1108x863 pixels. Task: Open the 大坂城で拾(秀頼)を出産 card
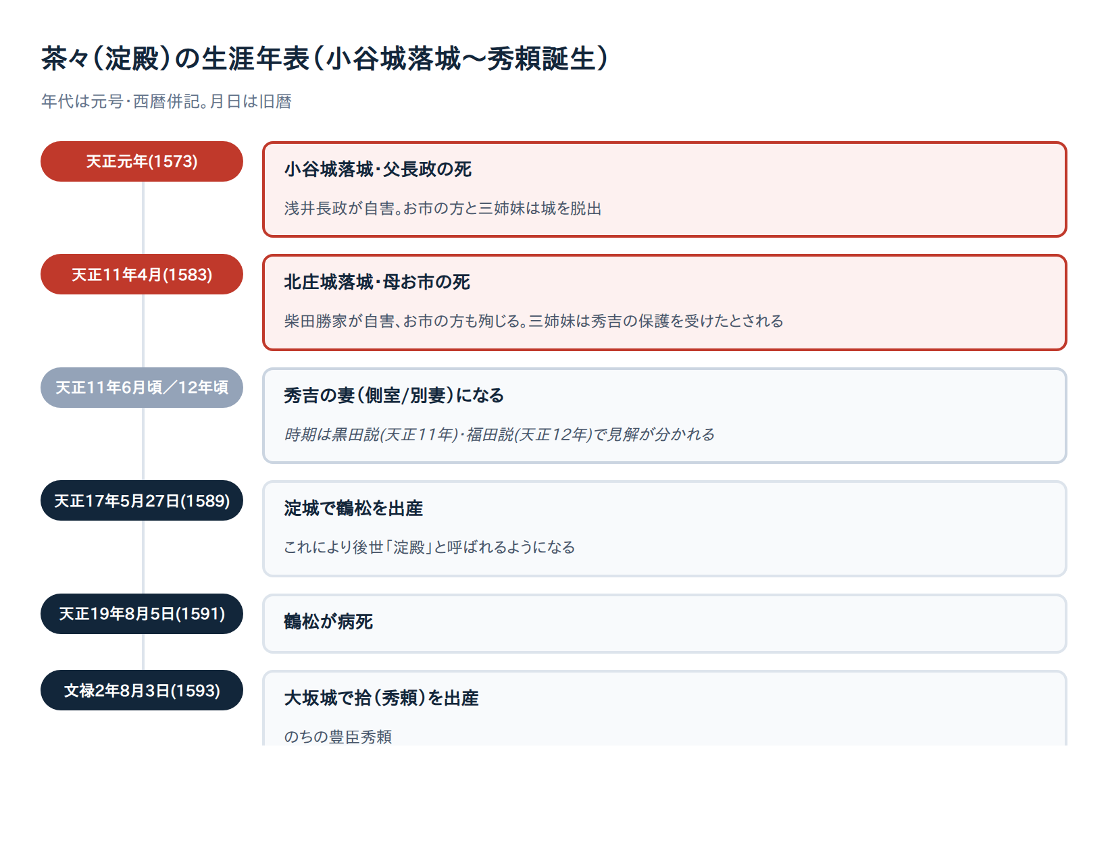[665, 708]
